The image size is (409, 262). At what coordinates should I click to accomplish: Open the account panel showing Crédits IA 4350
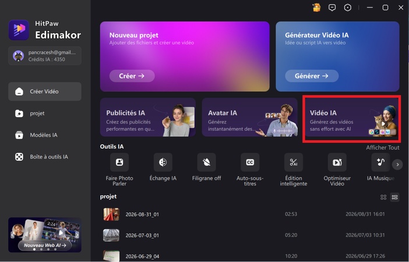pyautogui.click(x=45, y=56)
